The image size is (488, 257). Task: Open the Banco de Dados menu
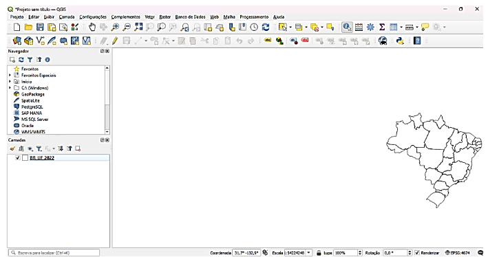point(190,16)
